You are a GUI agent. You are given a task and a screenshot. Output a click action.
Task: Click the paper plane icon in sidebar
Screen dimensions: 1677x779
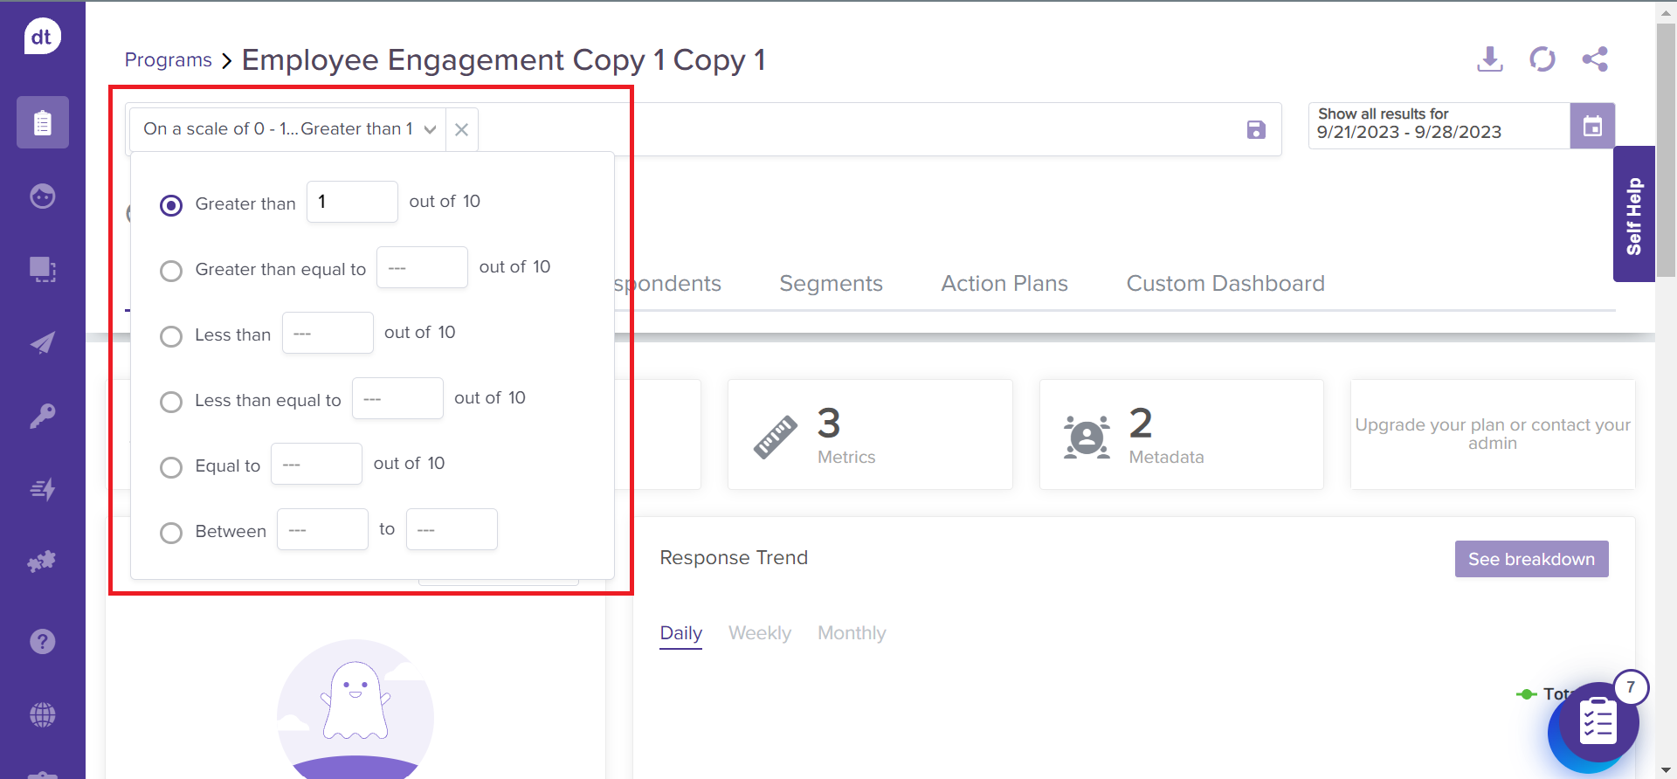(42, 342)
